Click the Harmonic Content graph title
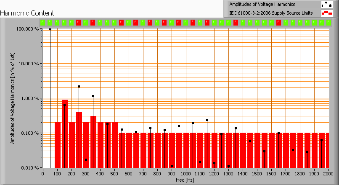The height and width of the screenshot is (185, 339). click(24, 13)
